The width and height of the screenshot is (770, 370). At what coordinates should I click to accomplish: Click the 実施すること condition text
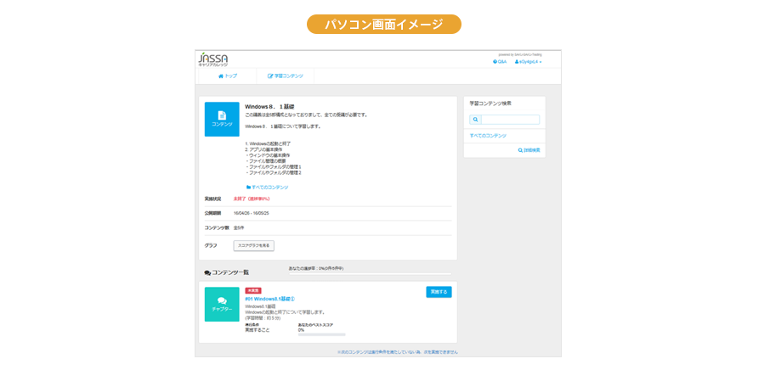258,330
